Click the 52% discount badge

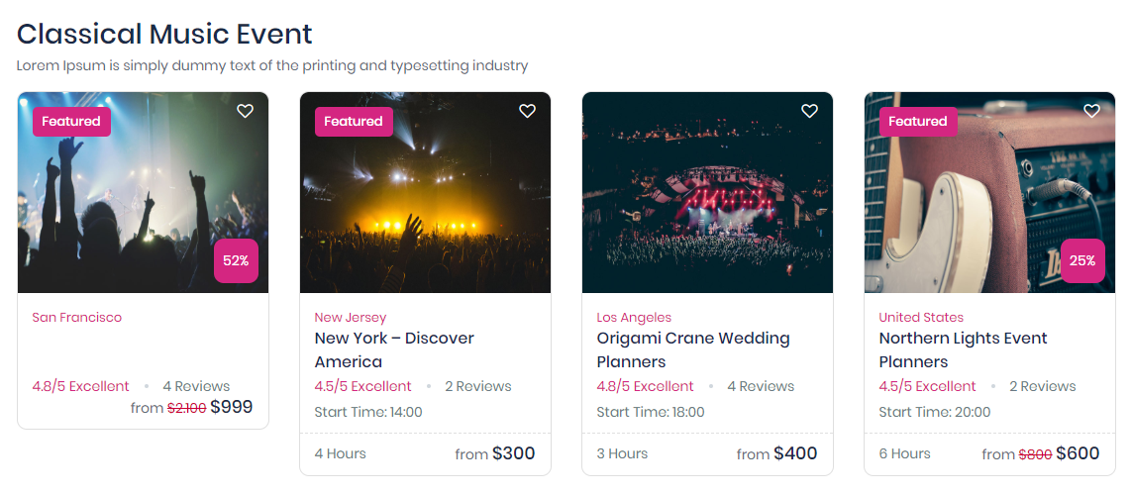pyautogui.click(x=236, y=261)
